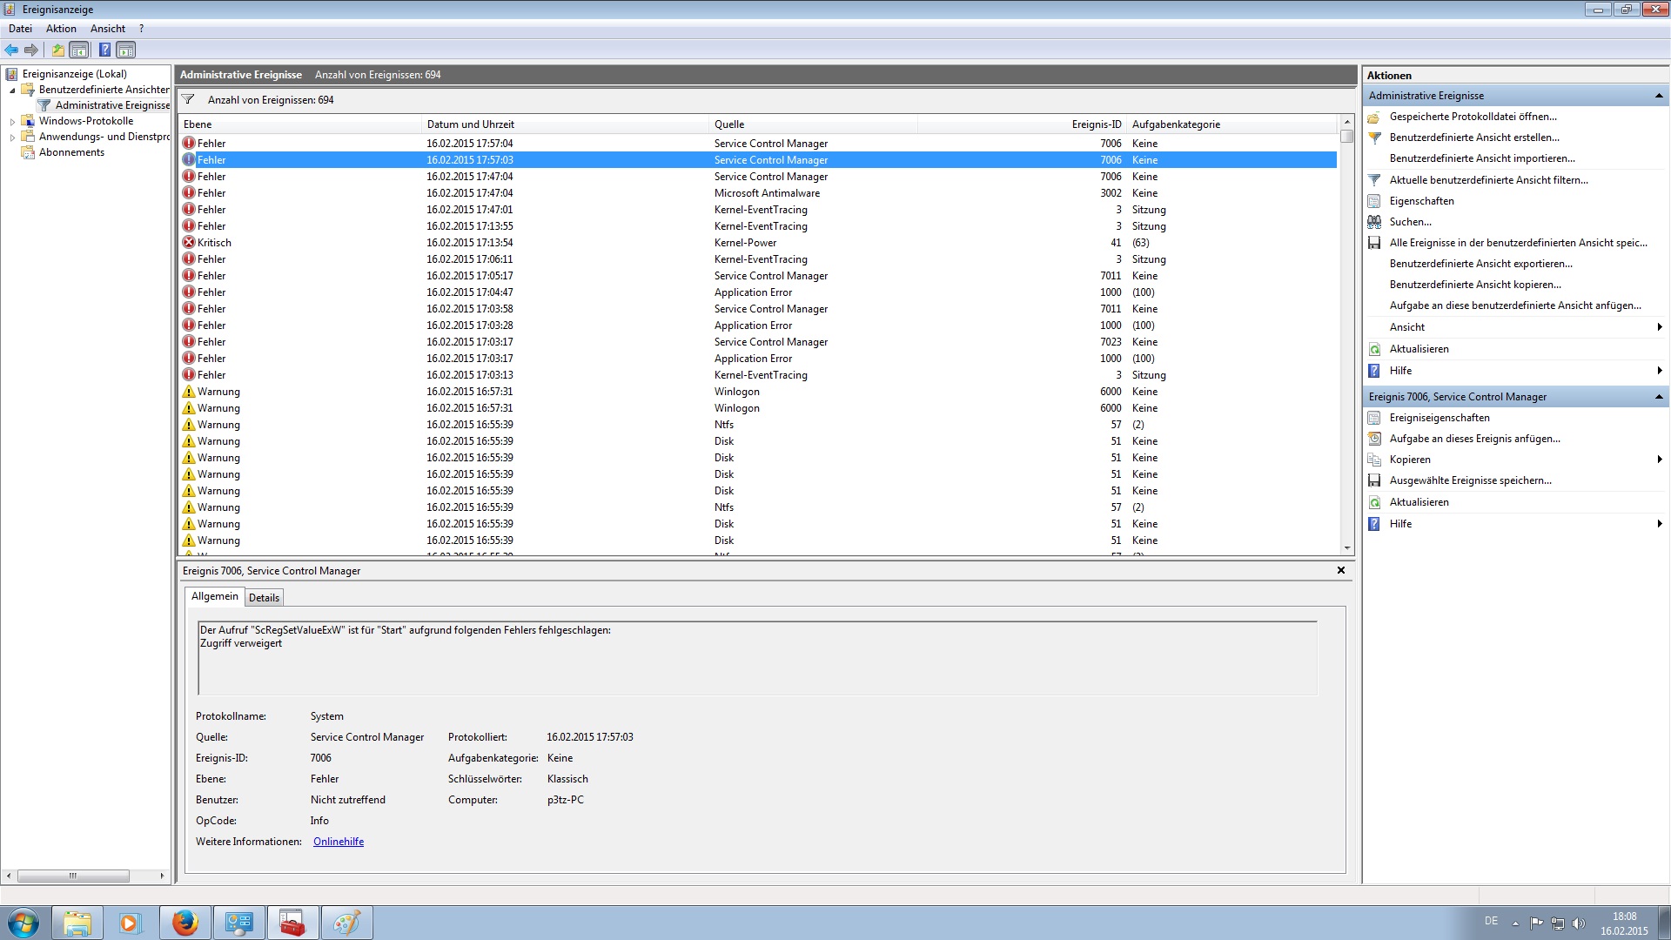The height and width of the screenshot is (940, 1671).
Task: Collapse Benutzerdefinierte Ansichten tree node
Action: [12, 90]
